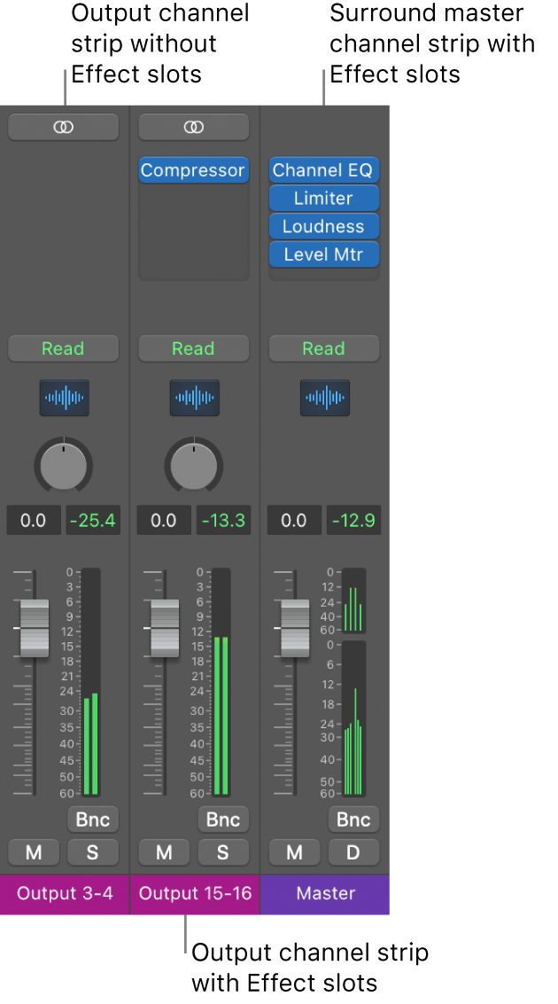558x1004 pixels.
Task: Open waveform icon on Master strip
Action: coord(325,397)
